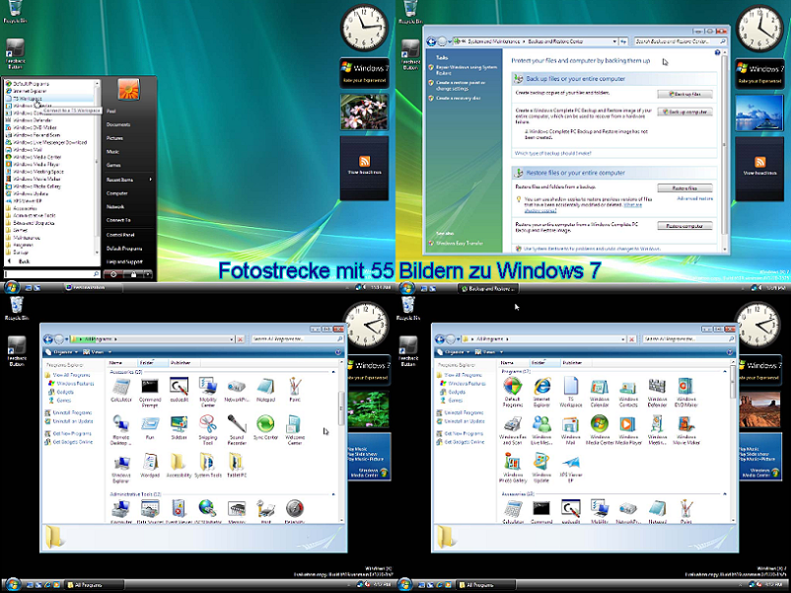
Task: Open the Windows Mobility Center icon
Action: 208,389
